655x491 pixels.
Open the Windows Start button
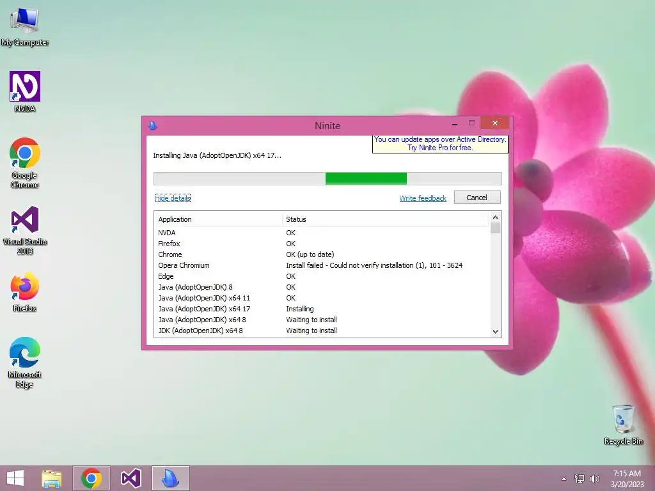point(15,478)
